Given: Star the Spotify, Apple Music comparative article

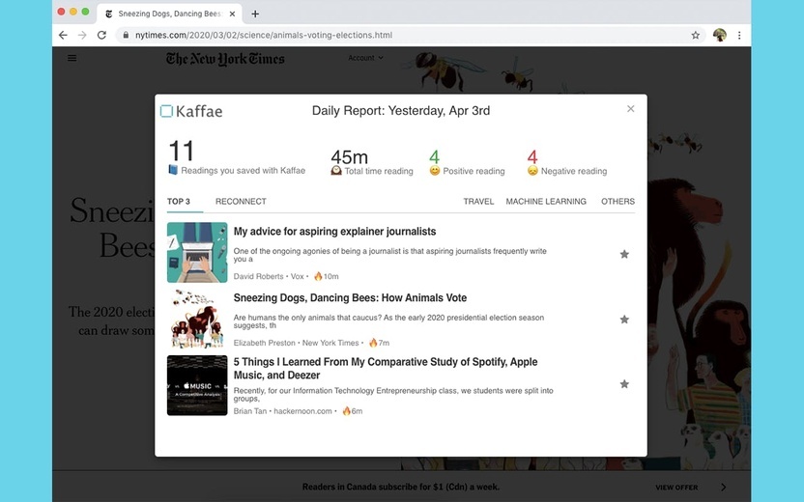Looking at the screenshot, I should tap(624, 383).
